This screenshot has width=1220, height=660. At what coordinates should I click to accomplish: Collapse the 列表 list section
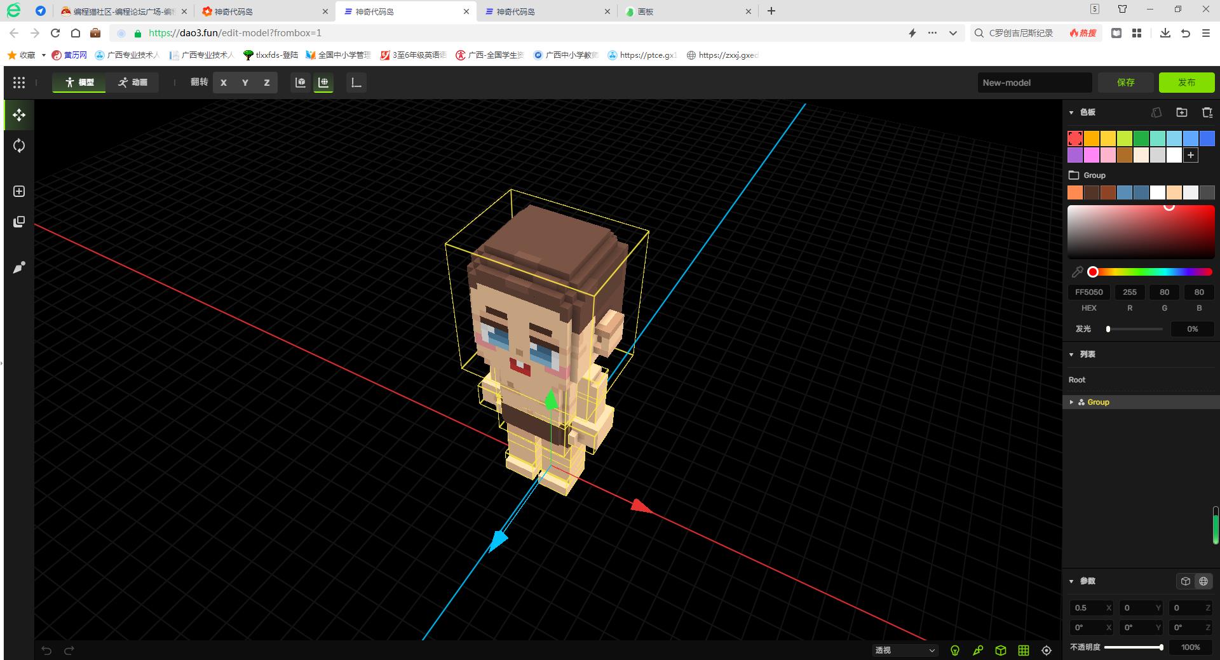(1071, 354)
